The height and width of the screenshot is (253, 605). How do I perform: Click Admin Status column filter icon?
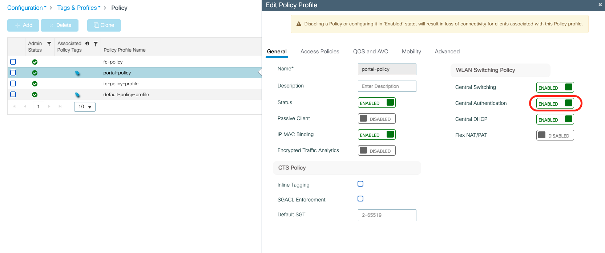coord(49,44)
